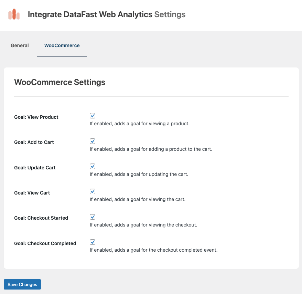
Task: Click the 'Goal: View Cart' label
Action: click(x=32, y=193)
